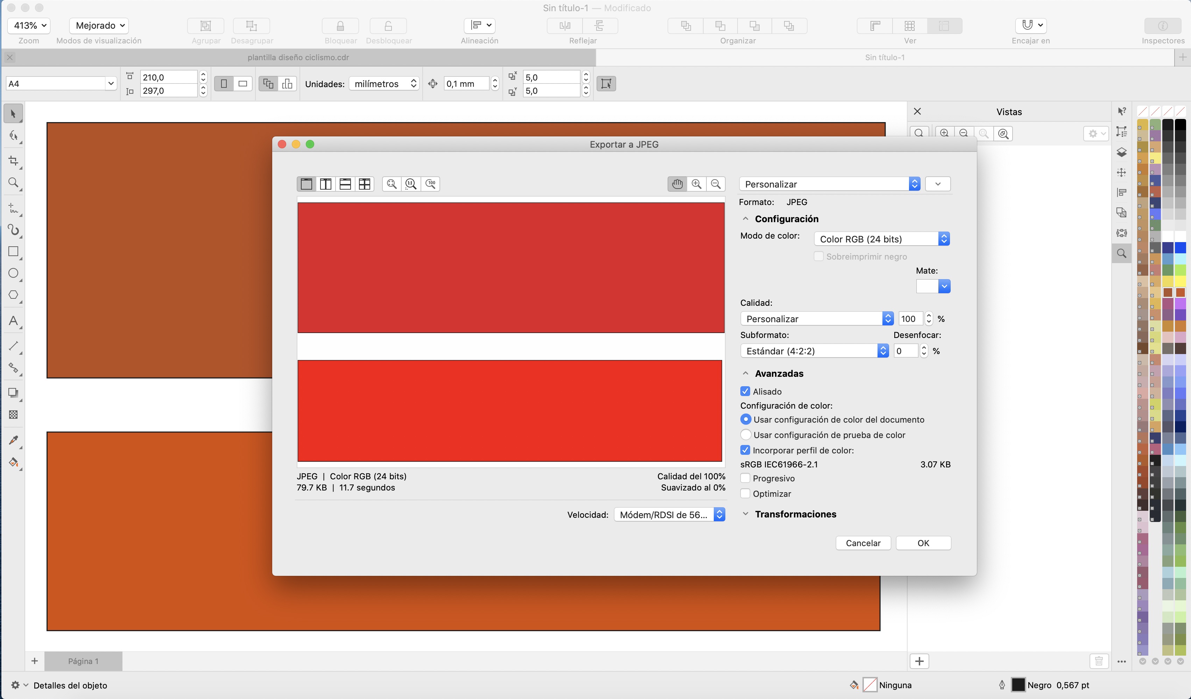Switch to plantilla diseño ciclismo.cdr tab
The image size is (1191, 699).
pos(298,58)
